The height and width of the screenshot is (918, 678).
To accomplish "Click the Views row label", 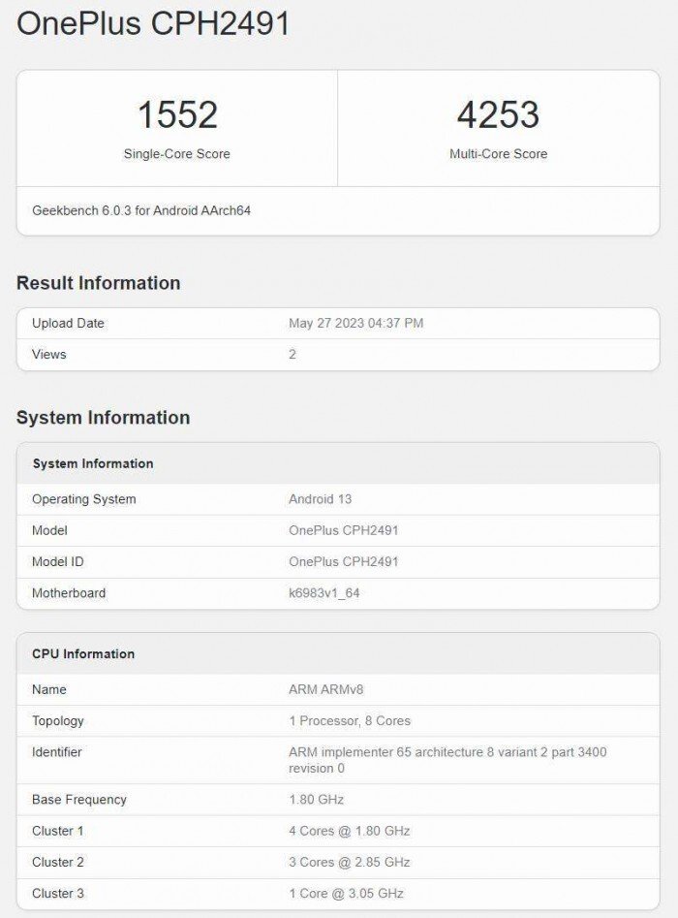I will tap(49, 355).
